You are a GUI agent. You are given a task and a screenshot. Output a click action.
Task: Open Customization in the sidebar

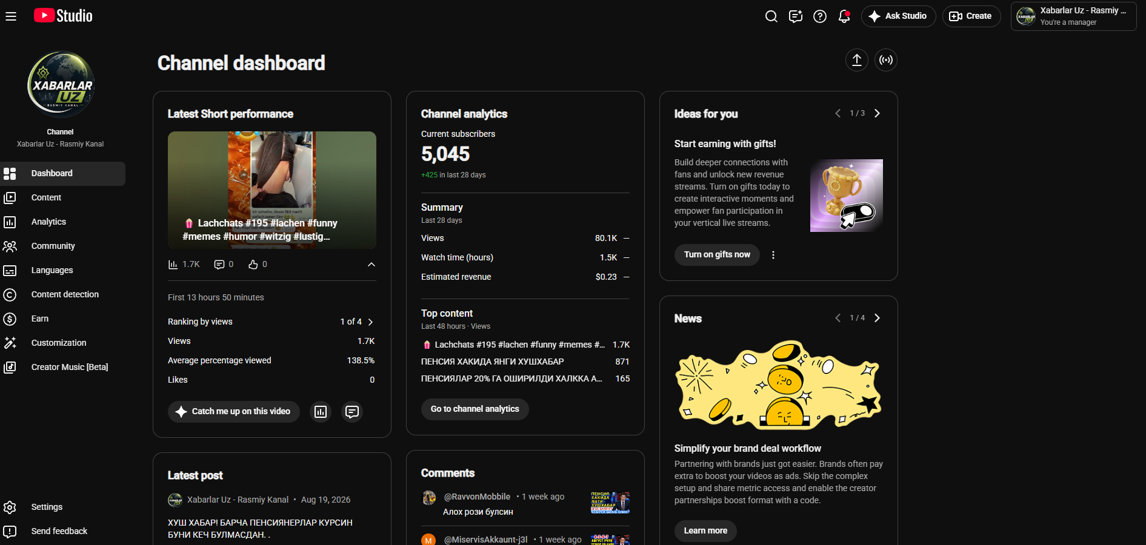coord(63,343)
